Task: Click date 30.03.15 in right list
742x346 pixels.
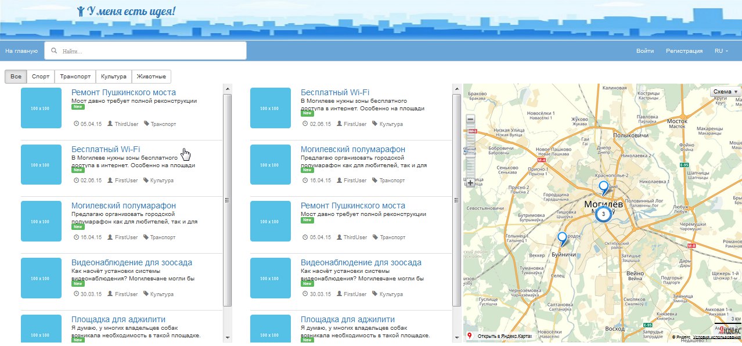Action: click(x=320, y=294)
